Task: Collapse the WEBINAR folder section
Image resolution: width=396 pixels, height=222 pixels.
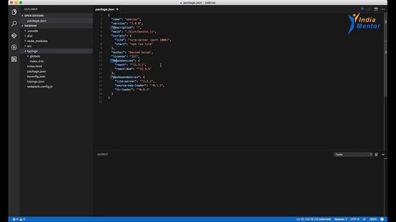Action: point(30,26)
